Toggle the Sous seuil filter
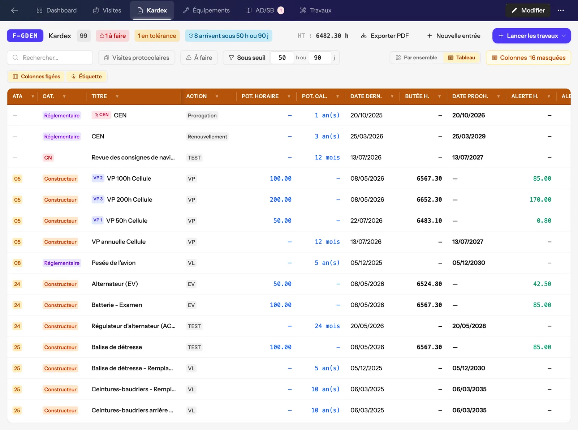This screenshot has height=430, width=578. 247,57
